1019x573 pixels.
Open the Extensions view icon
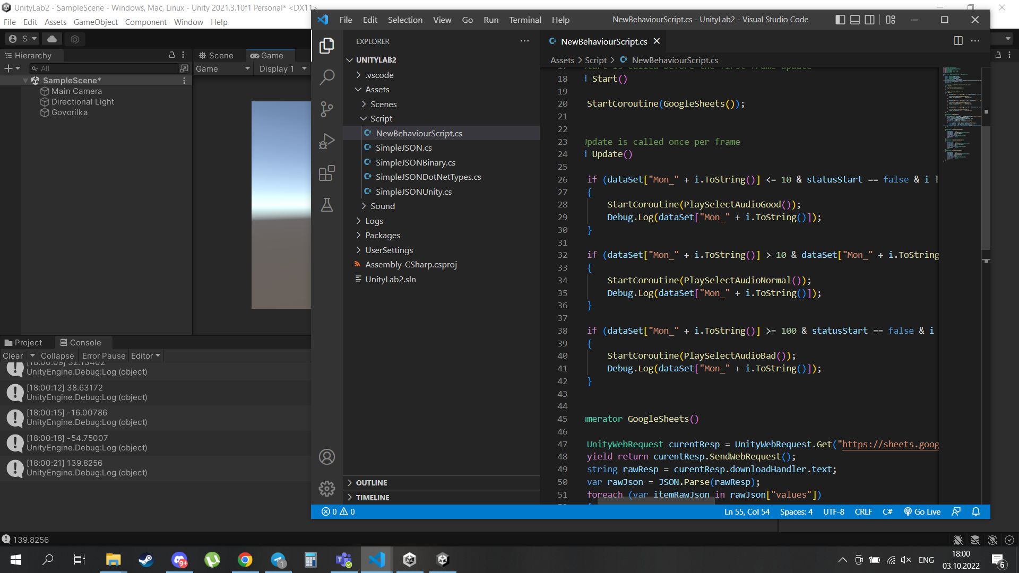click(327, 173)
